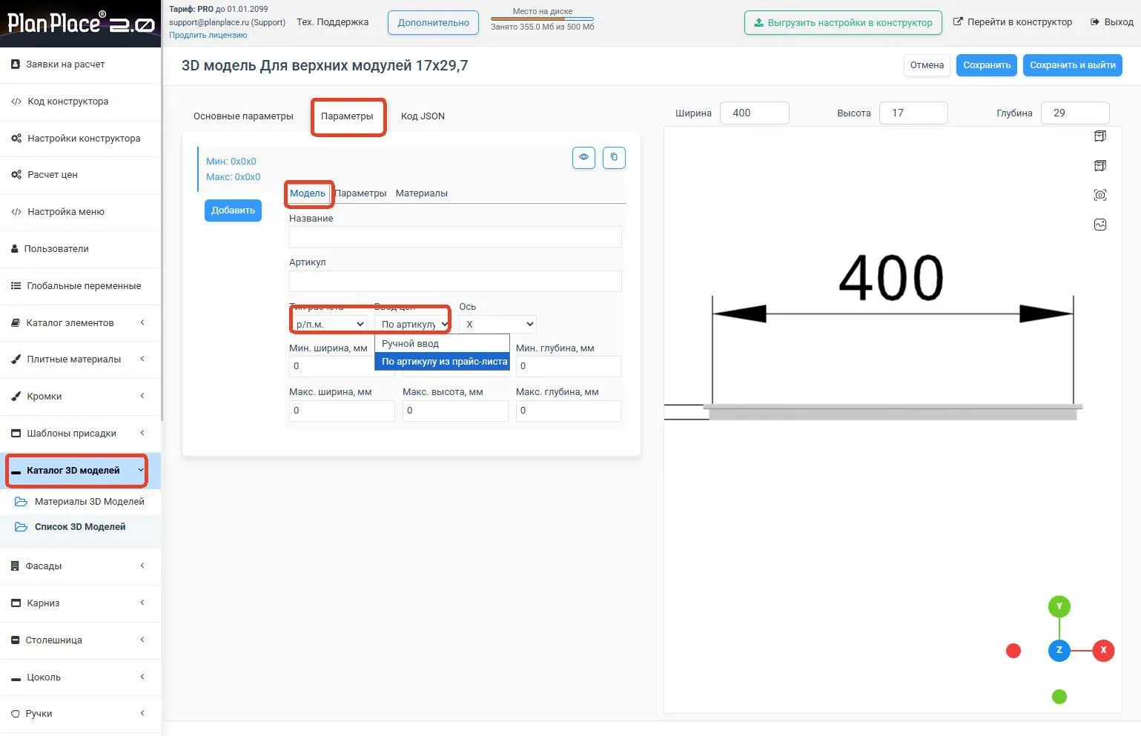Switch to Код JSON tab

coord(423,116)
